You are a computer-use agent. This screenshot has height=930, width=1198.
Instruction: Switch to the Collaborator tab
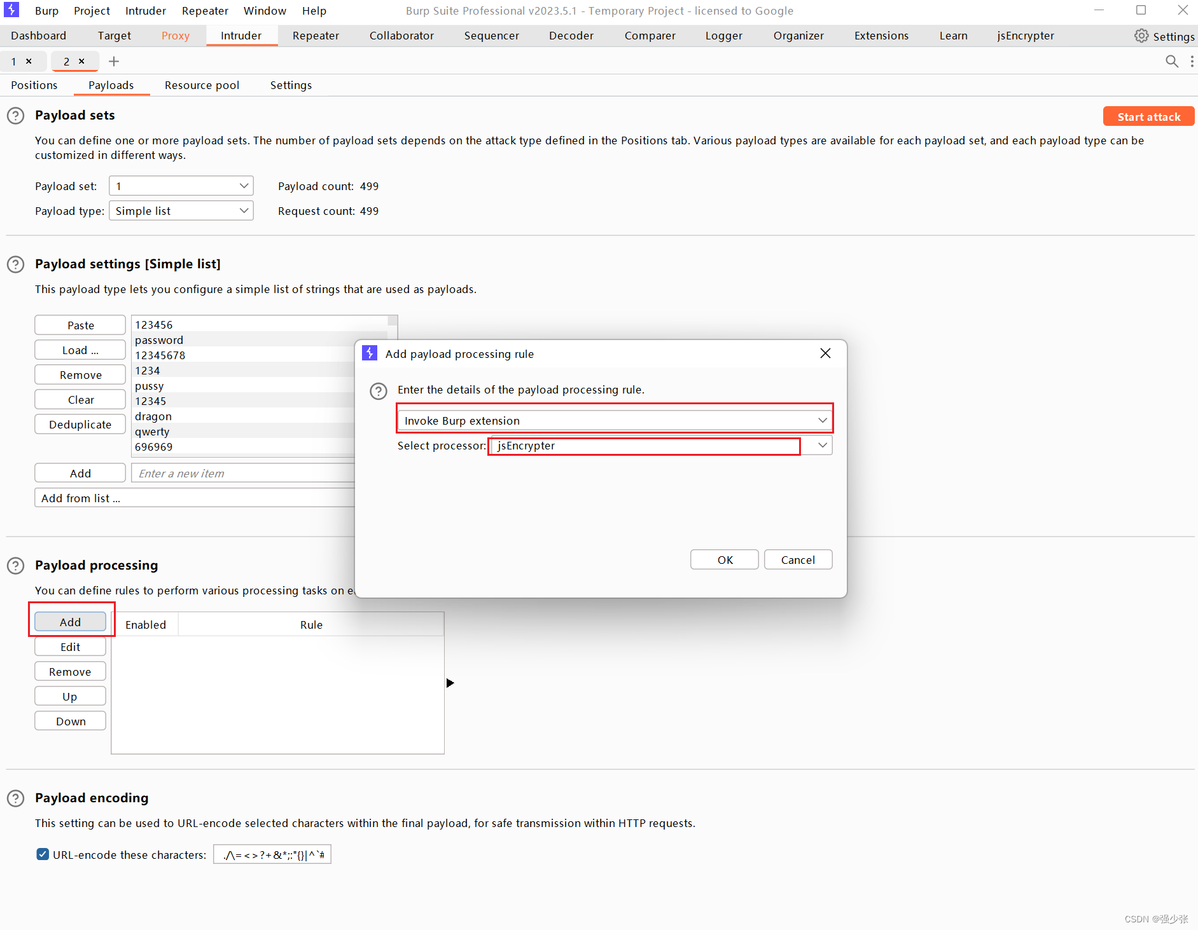point(401,36)
